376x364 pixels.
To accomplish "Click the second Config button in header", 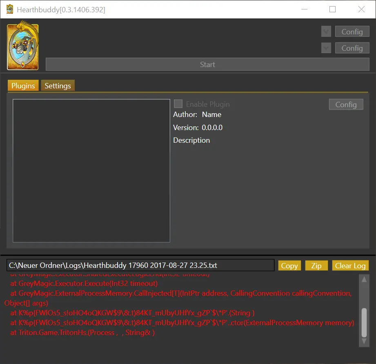I will pos(352,48).
